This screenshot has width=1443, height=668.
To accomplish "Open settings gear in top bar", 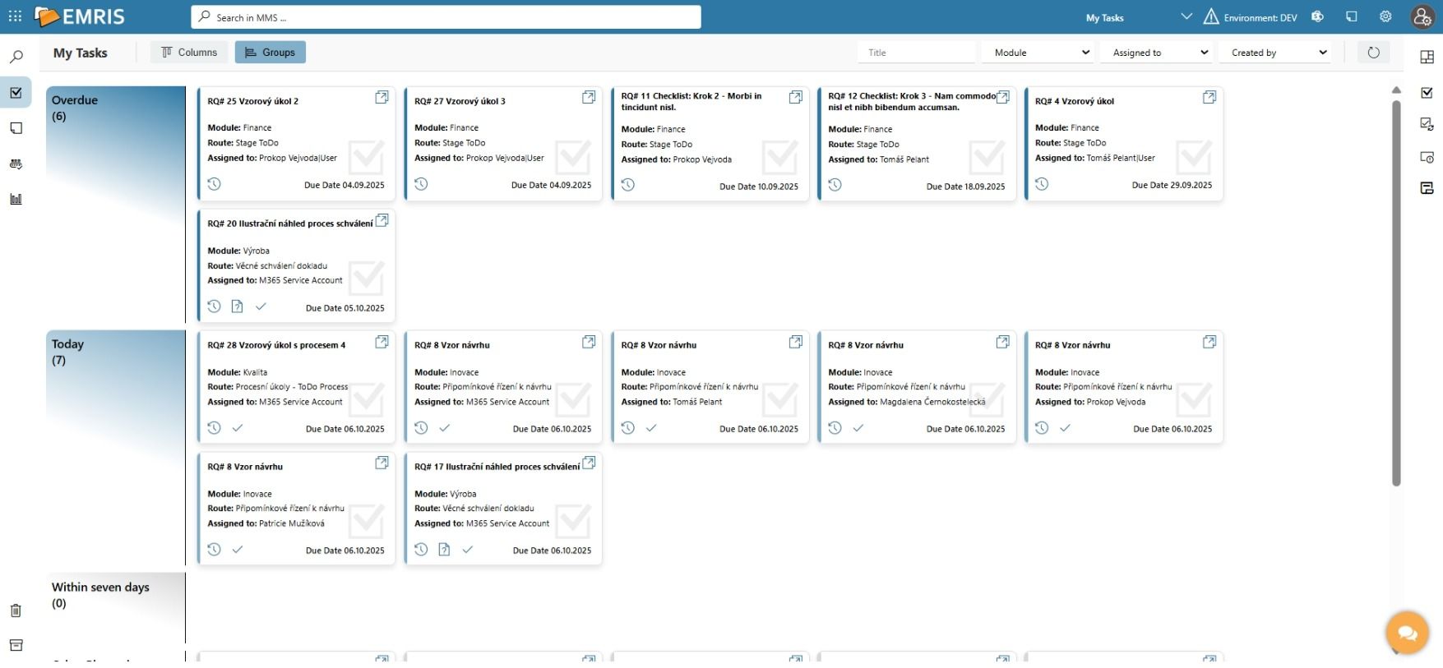I will click(x=1385, y=16).
